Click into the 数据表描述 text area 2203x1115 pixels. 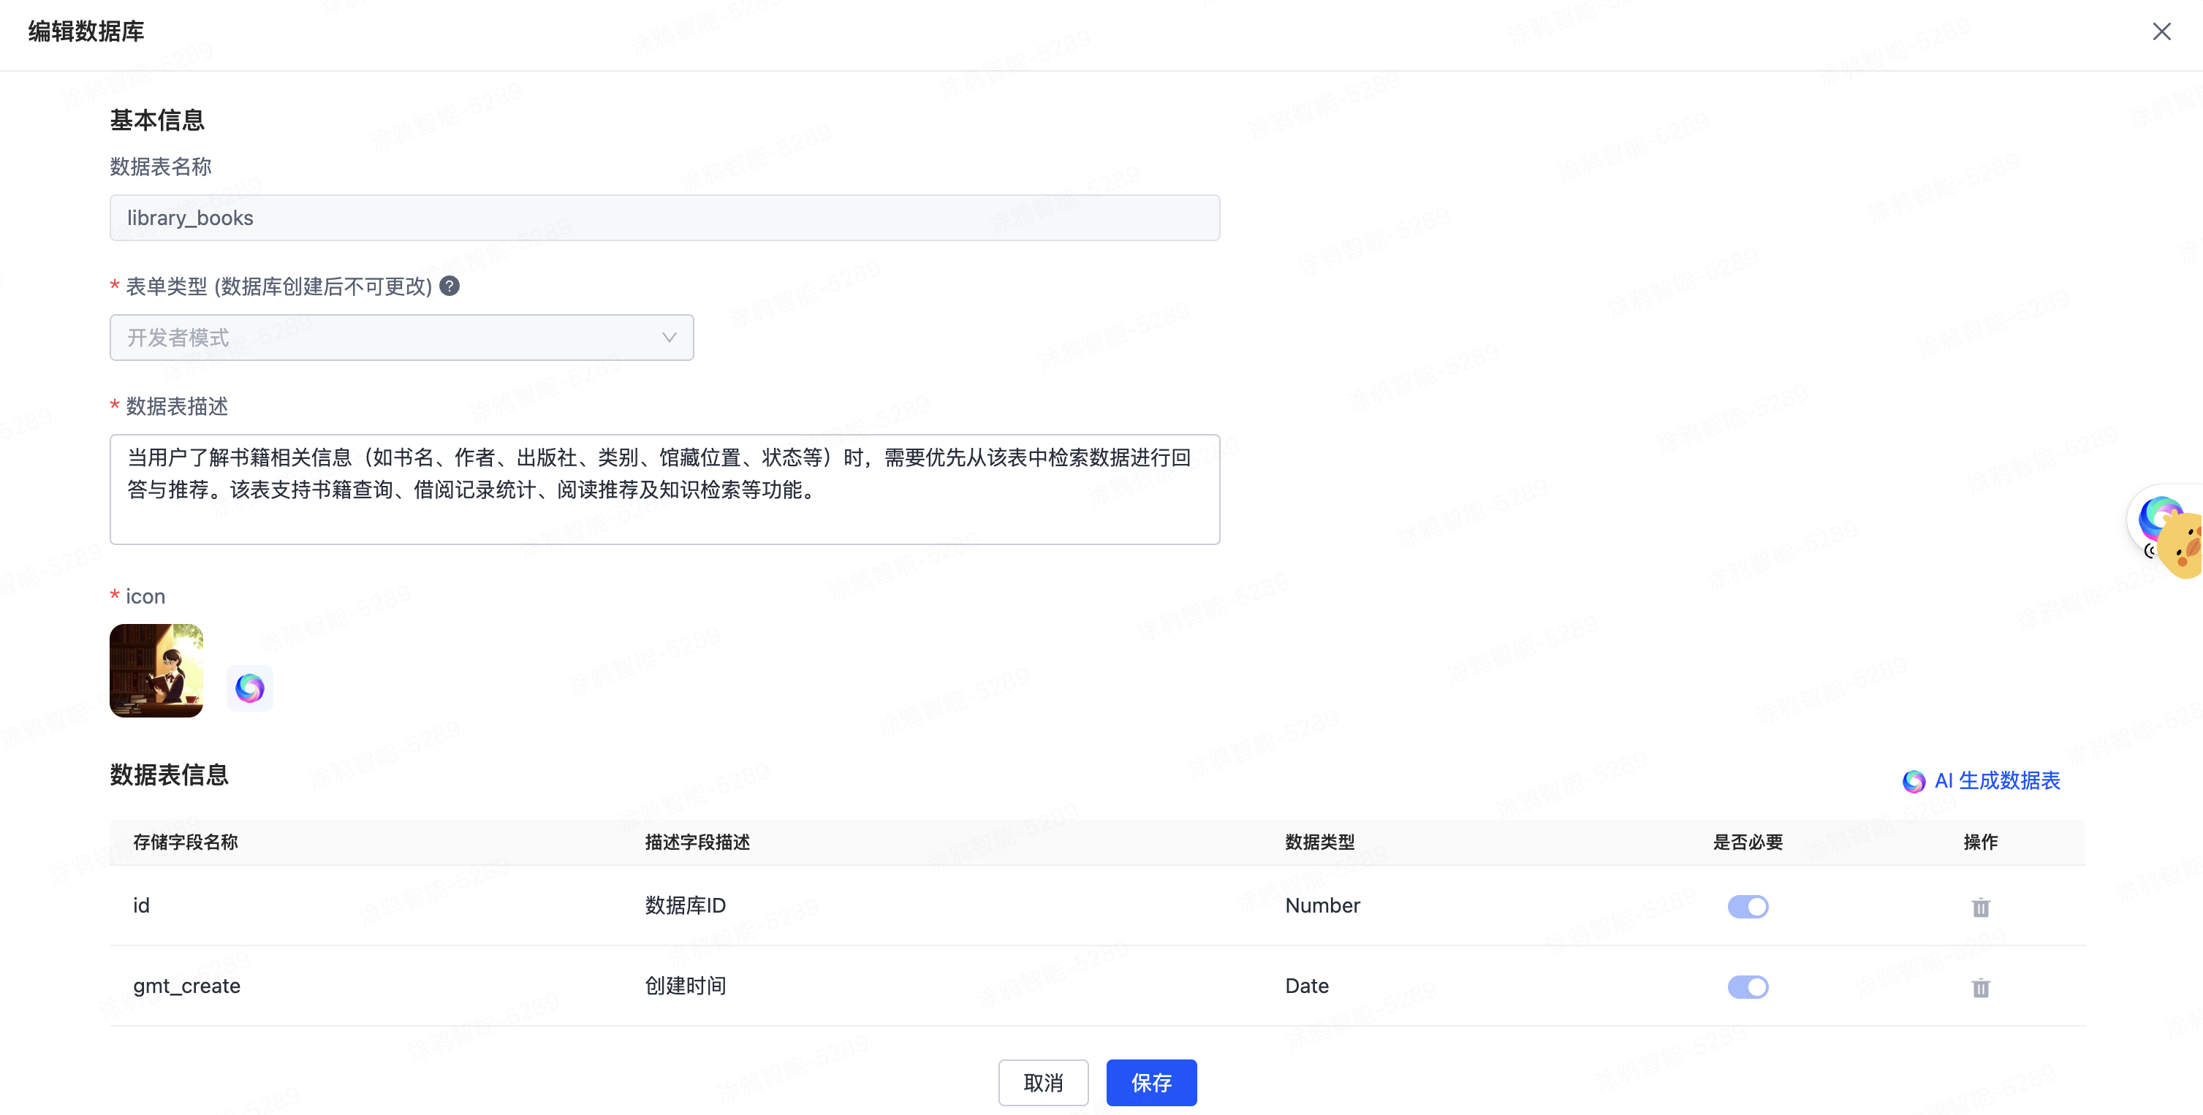[x=664, y=489]
